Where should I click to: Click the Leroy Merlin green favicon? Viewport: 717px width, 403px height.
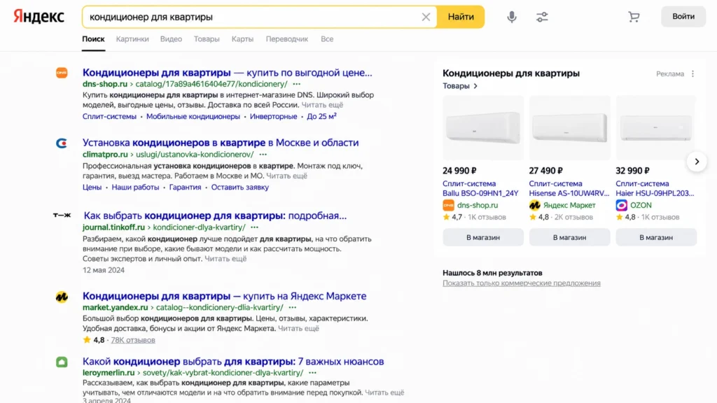click(x=62, y=362)
